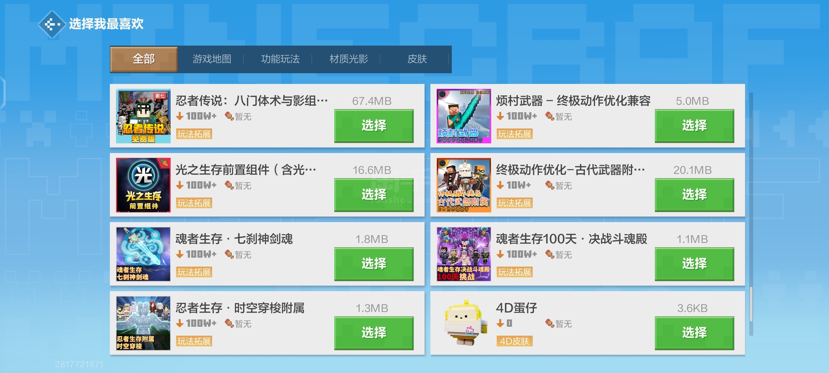Click the 古代武器附属 cover image
The image size is (829, 373).
click(464, 185)
